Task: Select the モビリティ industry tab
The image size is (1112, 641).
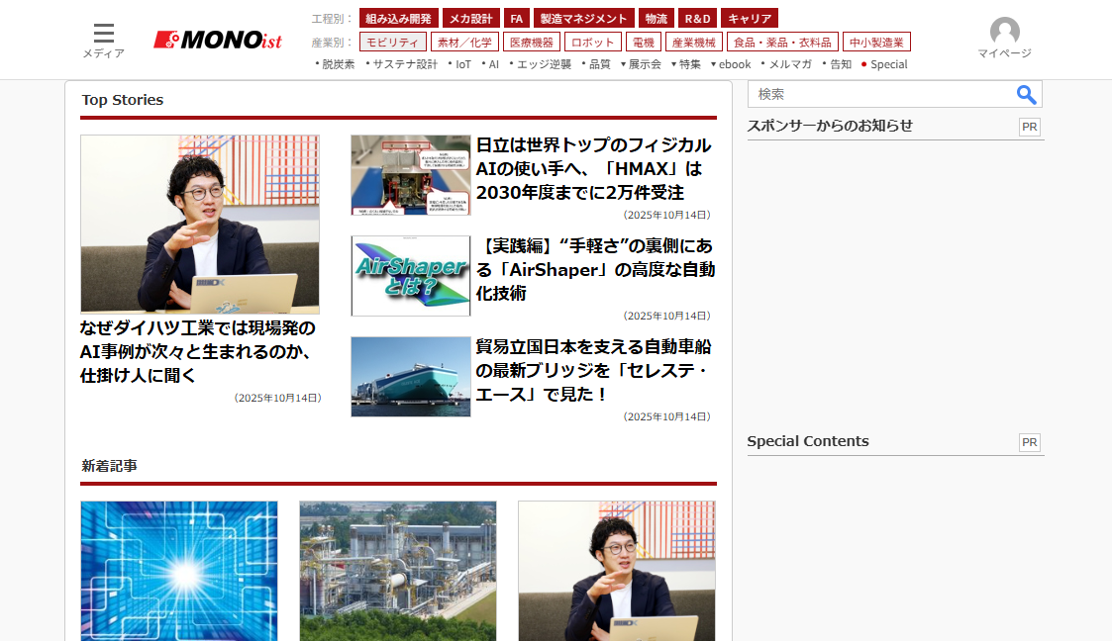Action: click(x=392, y=42)
